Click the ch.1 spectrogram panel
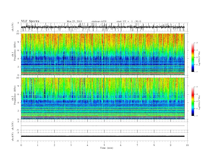Screen dimensions: 211x163 coord(103,54)
